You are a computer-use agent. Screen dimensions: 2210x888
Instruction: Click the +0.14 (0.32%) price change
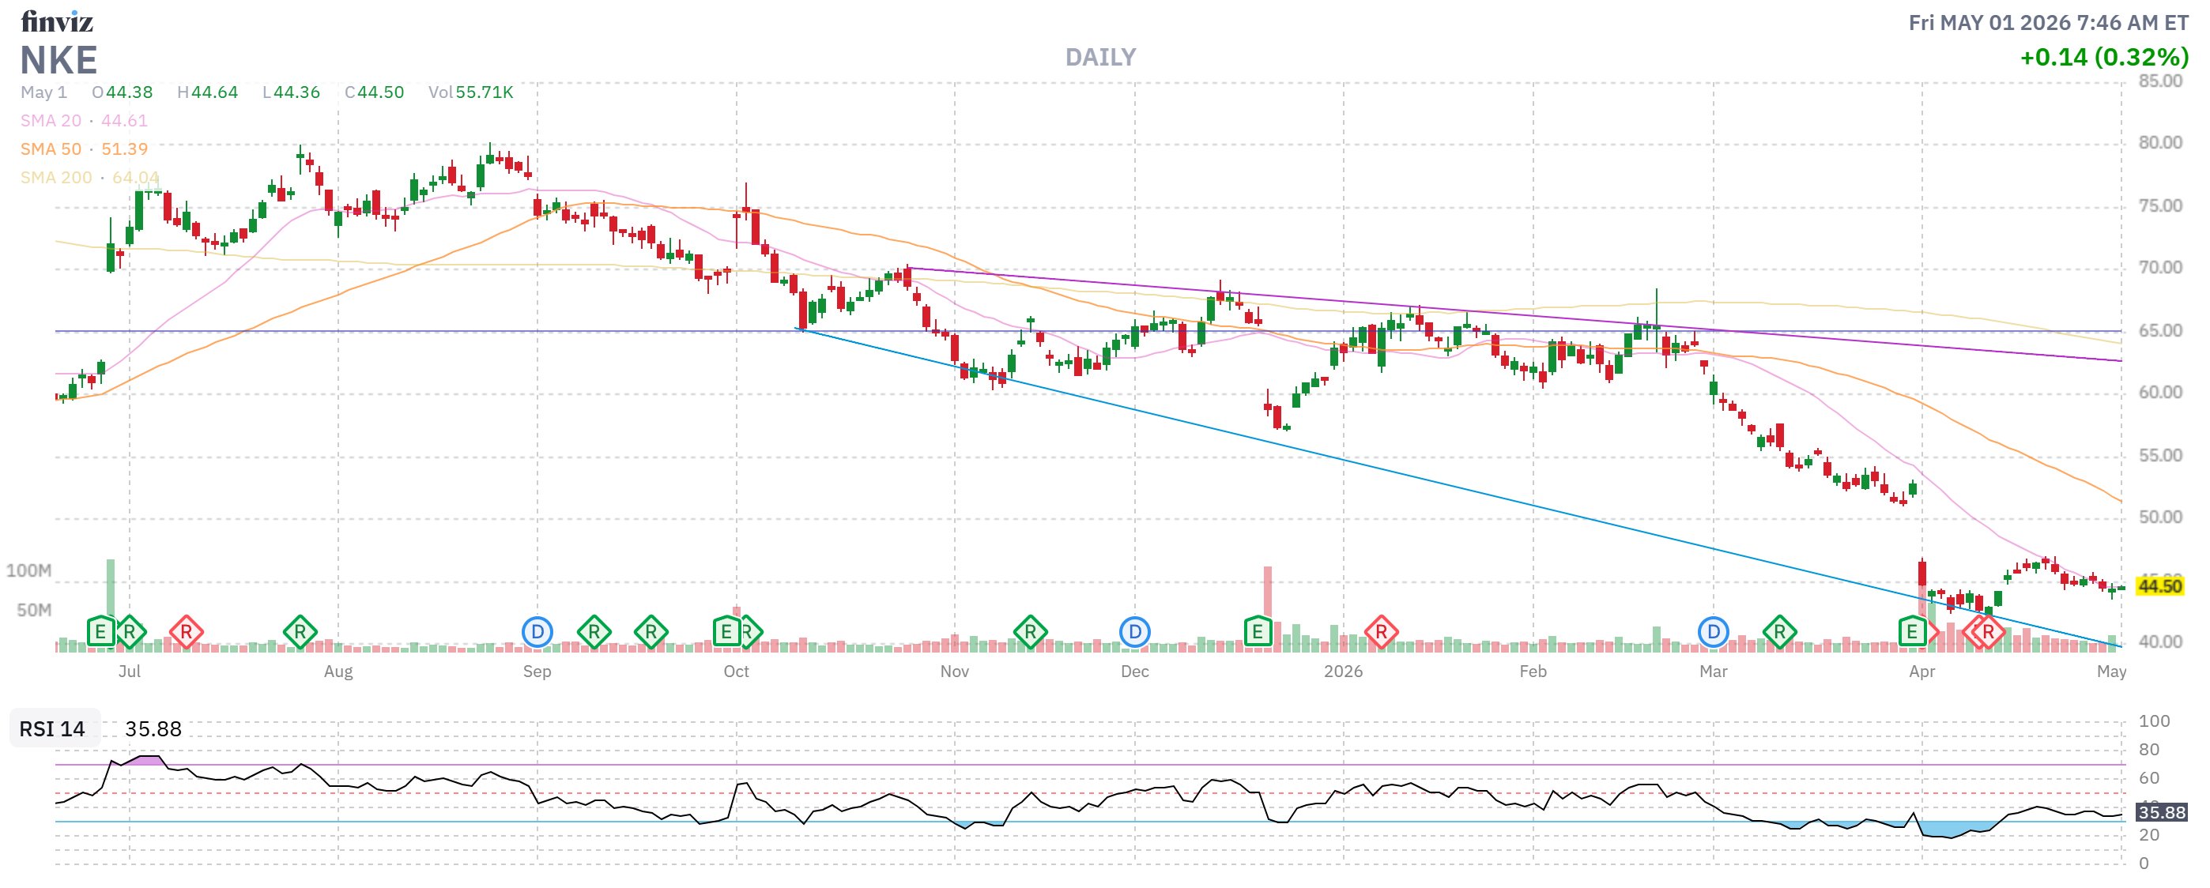(x=2103, y=58)
